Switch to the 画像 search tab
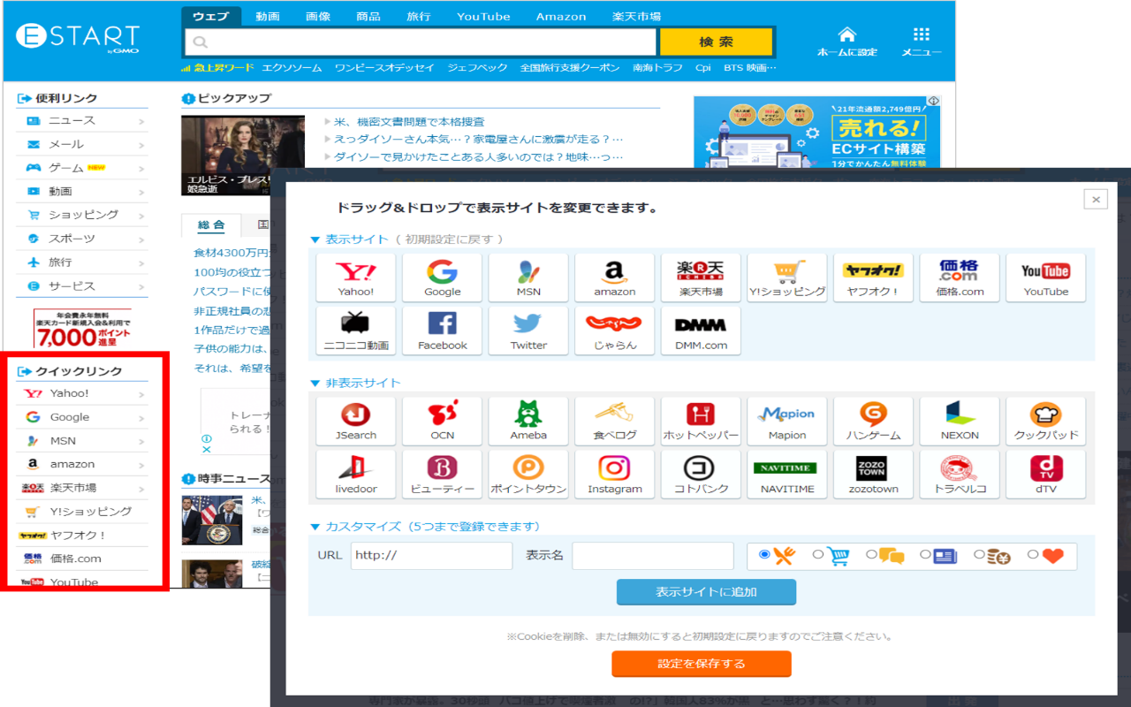 (318, 17)
